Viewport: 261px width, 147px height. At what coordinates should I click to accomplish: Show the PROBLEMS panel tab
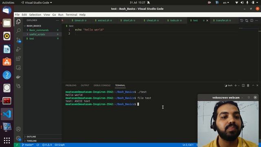71,85
